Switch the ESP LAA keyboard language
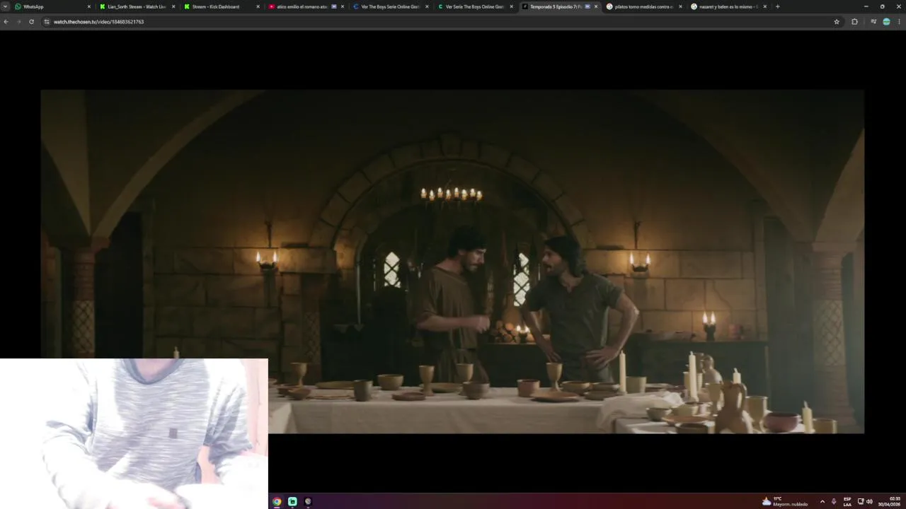The width and height of the screenshot is (906, 509). [847, 501]
